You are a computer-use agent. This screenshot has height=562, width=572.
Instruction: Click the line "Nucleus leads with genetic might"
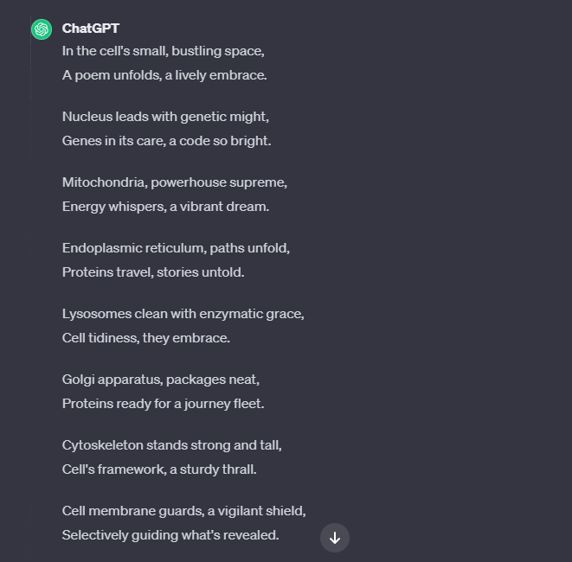tap(165, 117)
